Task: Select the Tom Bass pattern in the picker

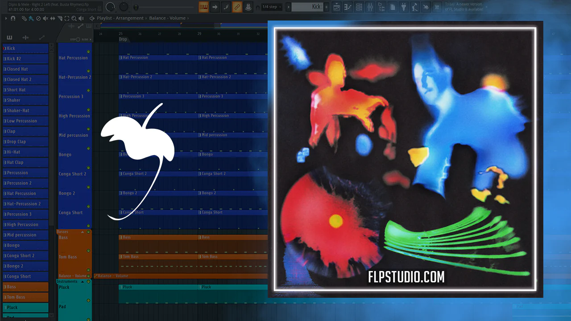Action: [x=25, y=297]
